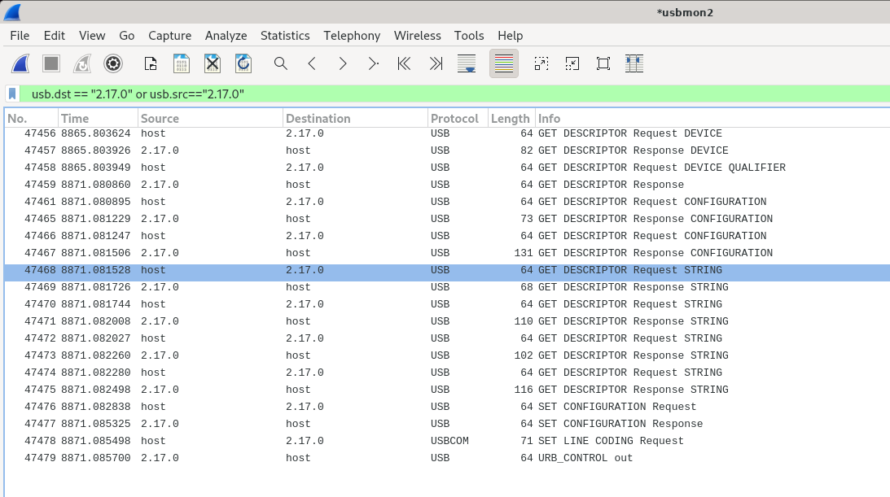890x497 pixels.
Task: Jump to the last packet
Action: (x=436, y=63)
